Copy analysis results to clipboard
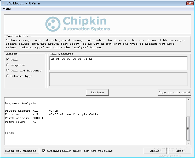This screenshot has width=195, height=158. pyautogui.click(x=174, y=92)
